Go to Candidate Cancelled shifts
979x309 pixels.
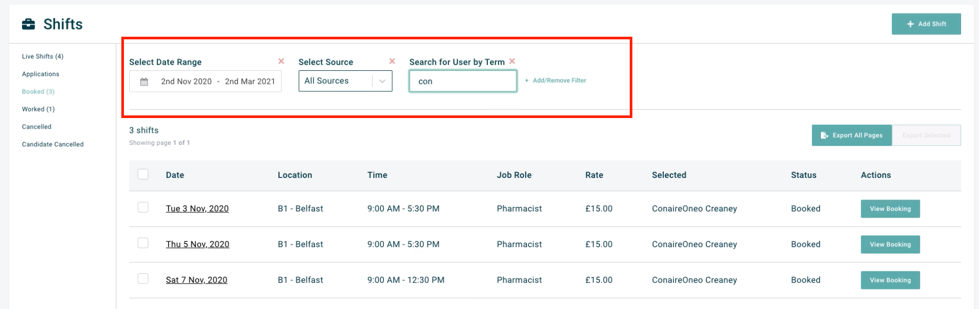[x=53, y=144]
